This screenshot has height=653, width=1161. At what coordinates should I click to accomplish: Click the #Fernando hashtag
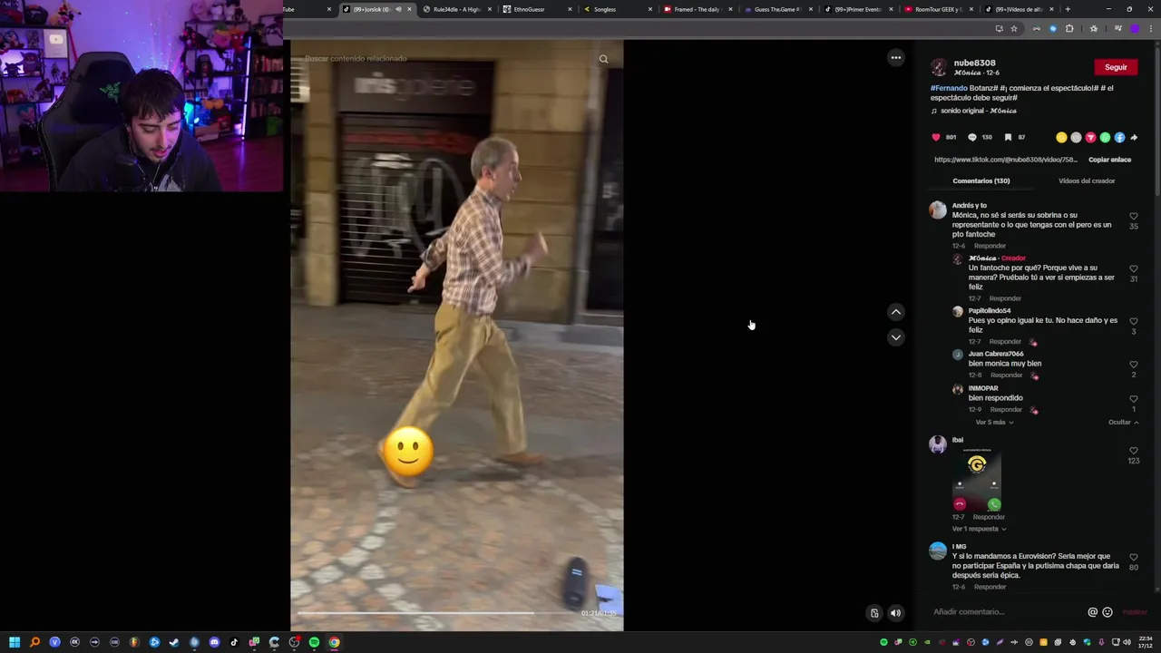click(948, 88)
